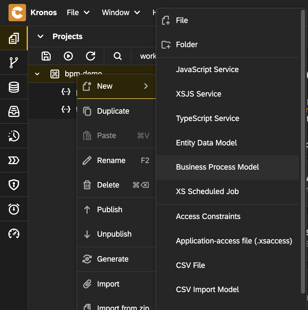
Task: Click the Kronos logo icon
Action: [x=17, y=13]
